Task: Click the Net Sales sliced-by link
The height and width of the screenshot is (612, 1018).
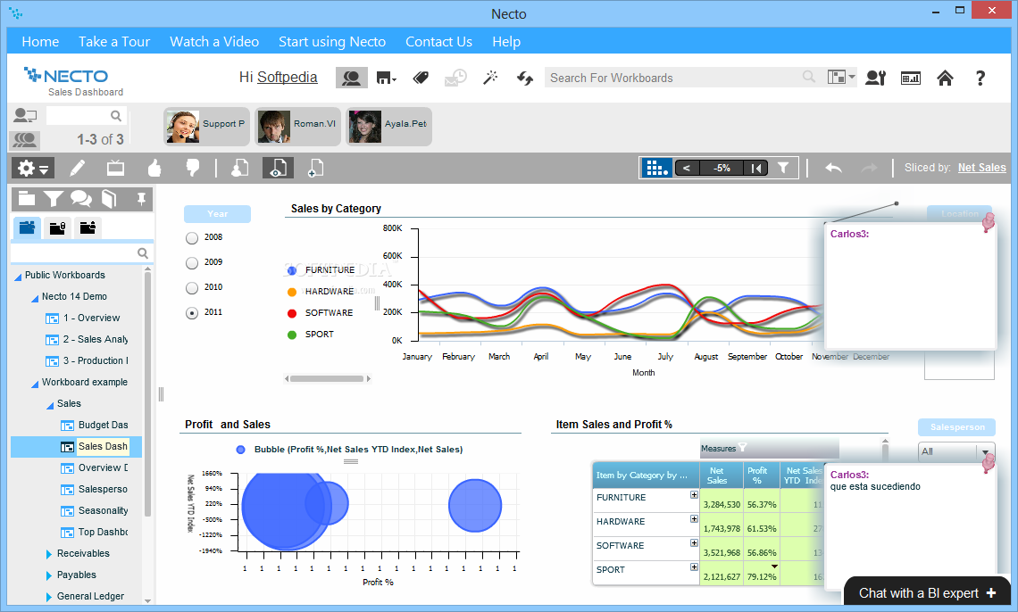Action: [x=981, y=167]
